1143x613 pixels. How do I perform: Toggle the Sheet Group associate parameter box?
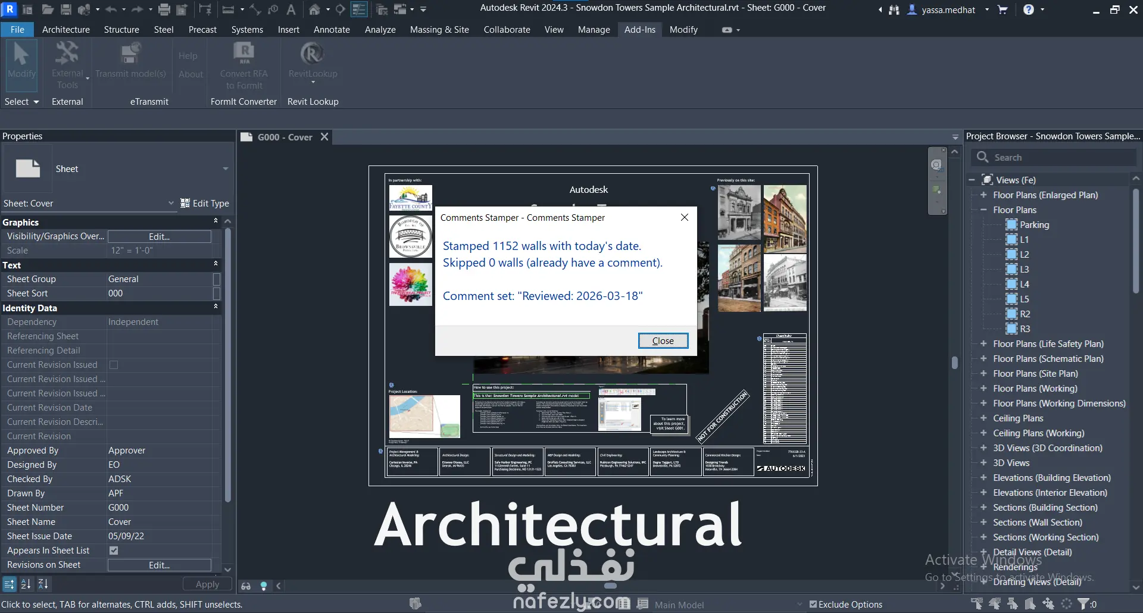[217, 279]
